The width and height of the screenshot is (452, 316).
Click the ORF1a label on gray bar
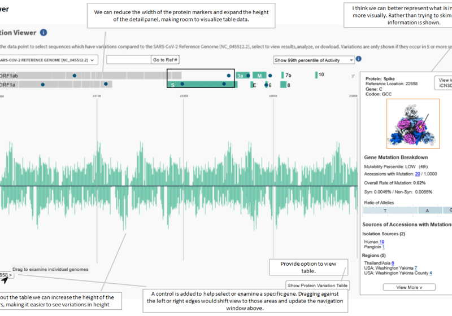[7, 85]
